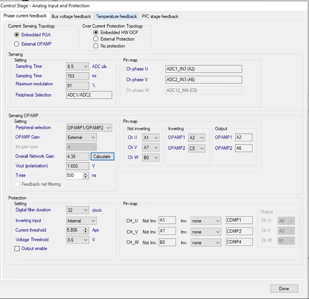Increase Current threshold with up arrow
The height and width of the screenshot is (299, 309).
click(86, 229)
